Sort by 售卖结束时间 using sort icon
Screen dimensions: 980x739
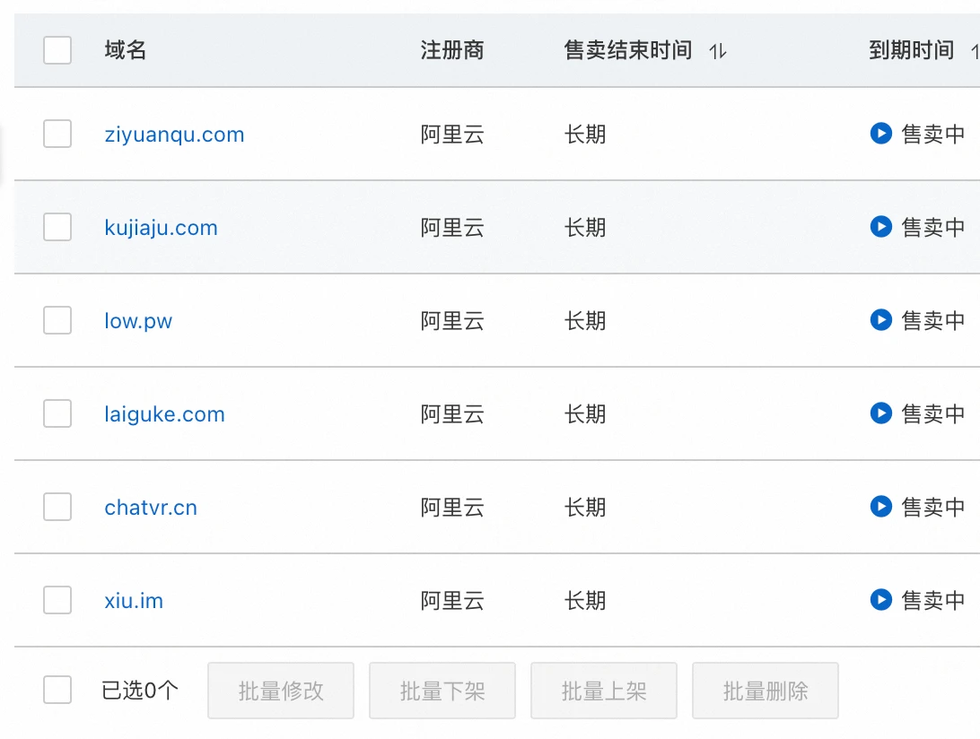click(x=717, y=52)
